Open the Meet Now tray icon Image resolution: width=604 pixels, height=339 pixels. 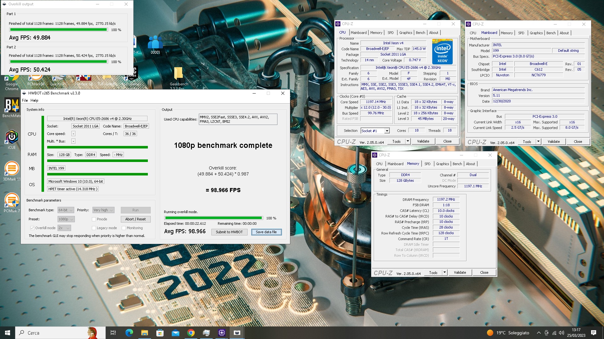click(546, 333)
